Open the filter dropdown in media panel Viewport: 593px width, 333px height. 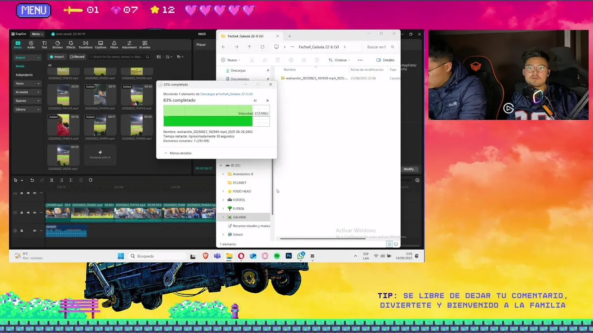[x=180, y=57]
